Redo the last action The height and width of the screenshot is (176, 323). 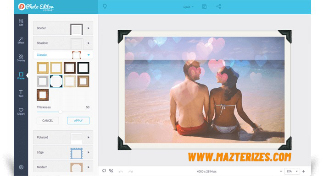point(130,171)
